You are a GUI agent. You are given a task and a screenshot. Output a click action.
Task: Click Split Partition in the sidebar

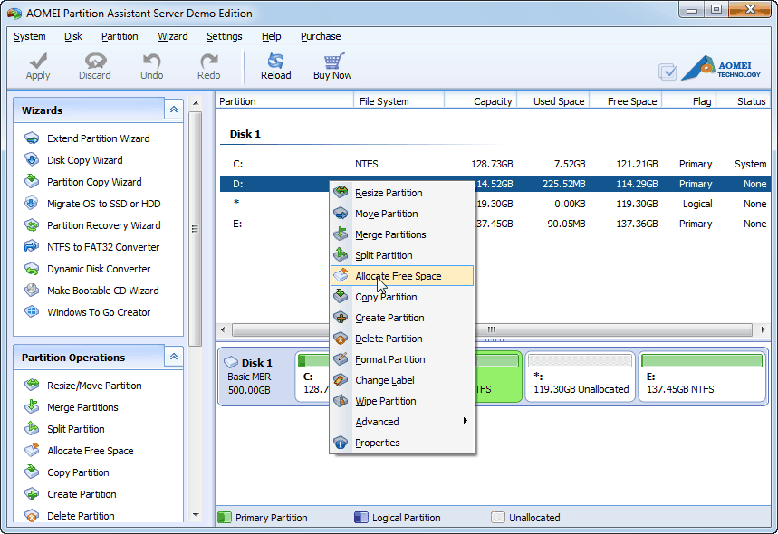[x=75, y=429]
